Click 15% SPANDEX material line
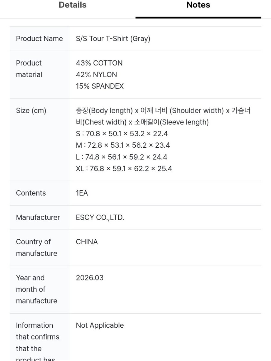This screenshot has width=271, height=361. [x=100, y=86]
